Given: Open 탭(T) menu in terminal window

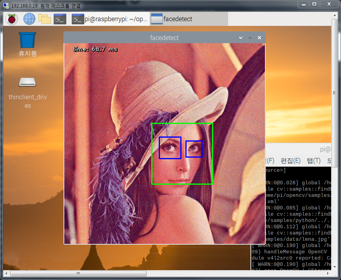Looking at the screenshot, I should point(314,161).
